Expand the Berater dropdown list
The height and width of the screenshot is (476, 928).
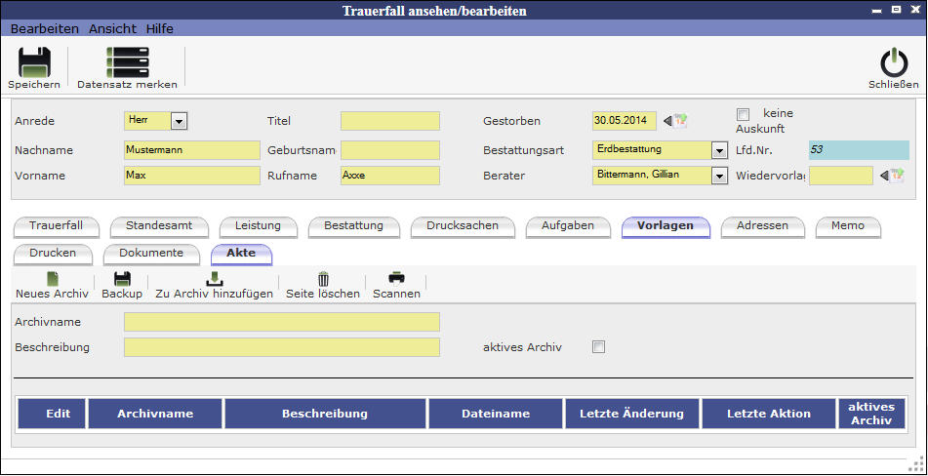point(719,177)
